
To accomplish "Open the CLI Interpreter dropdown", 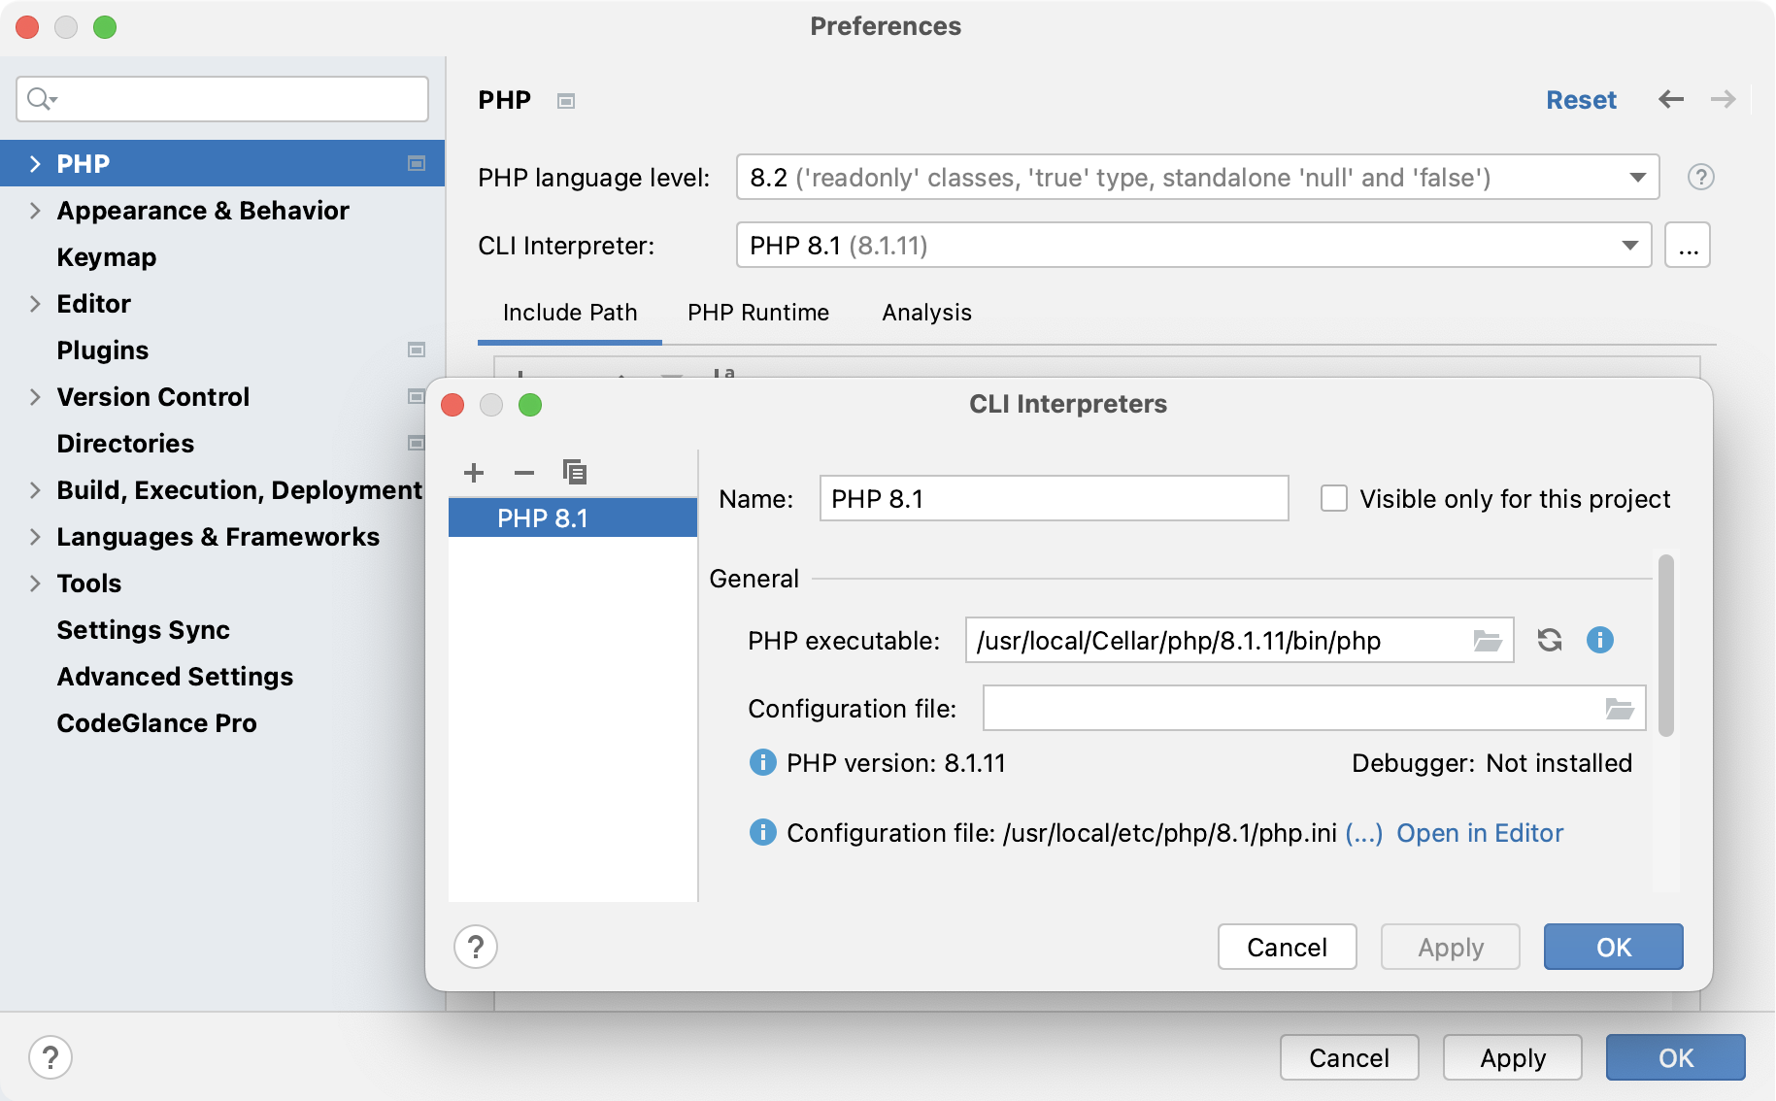I will 1629,245.
